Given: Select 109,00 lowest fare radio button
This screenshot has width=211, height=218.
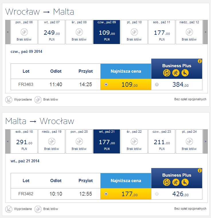Looking at the screenshot, I should click(x=106, y=84).
